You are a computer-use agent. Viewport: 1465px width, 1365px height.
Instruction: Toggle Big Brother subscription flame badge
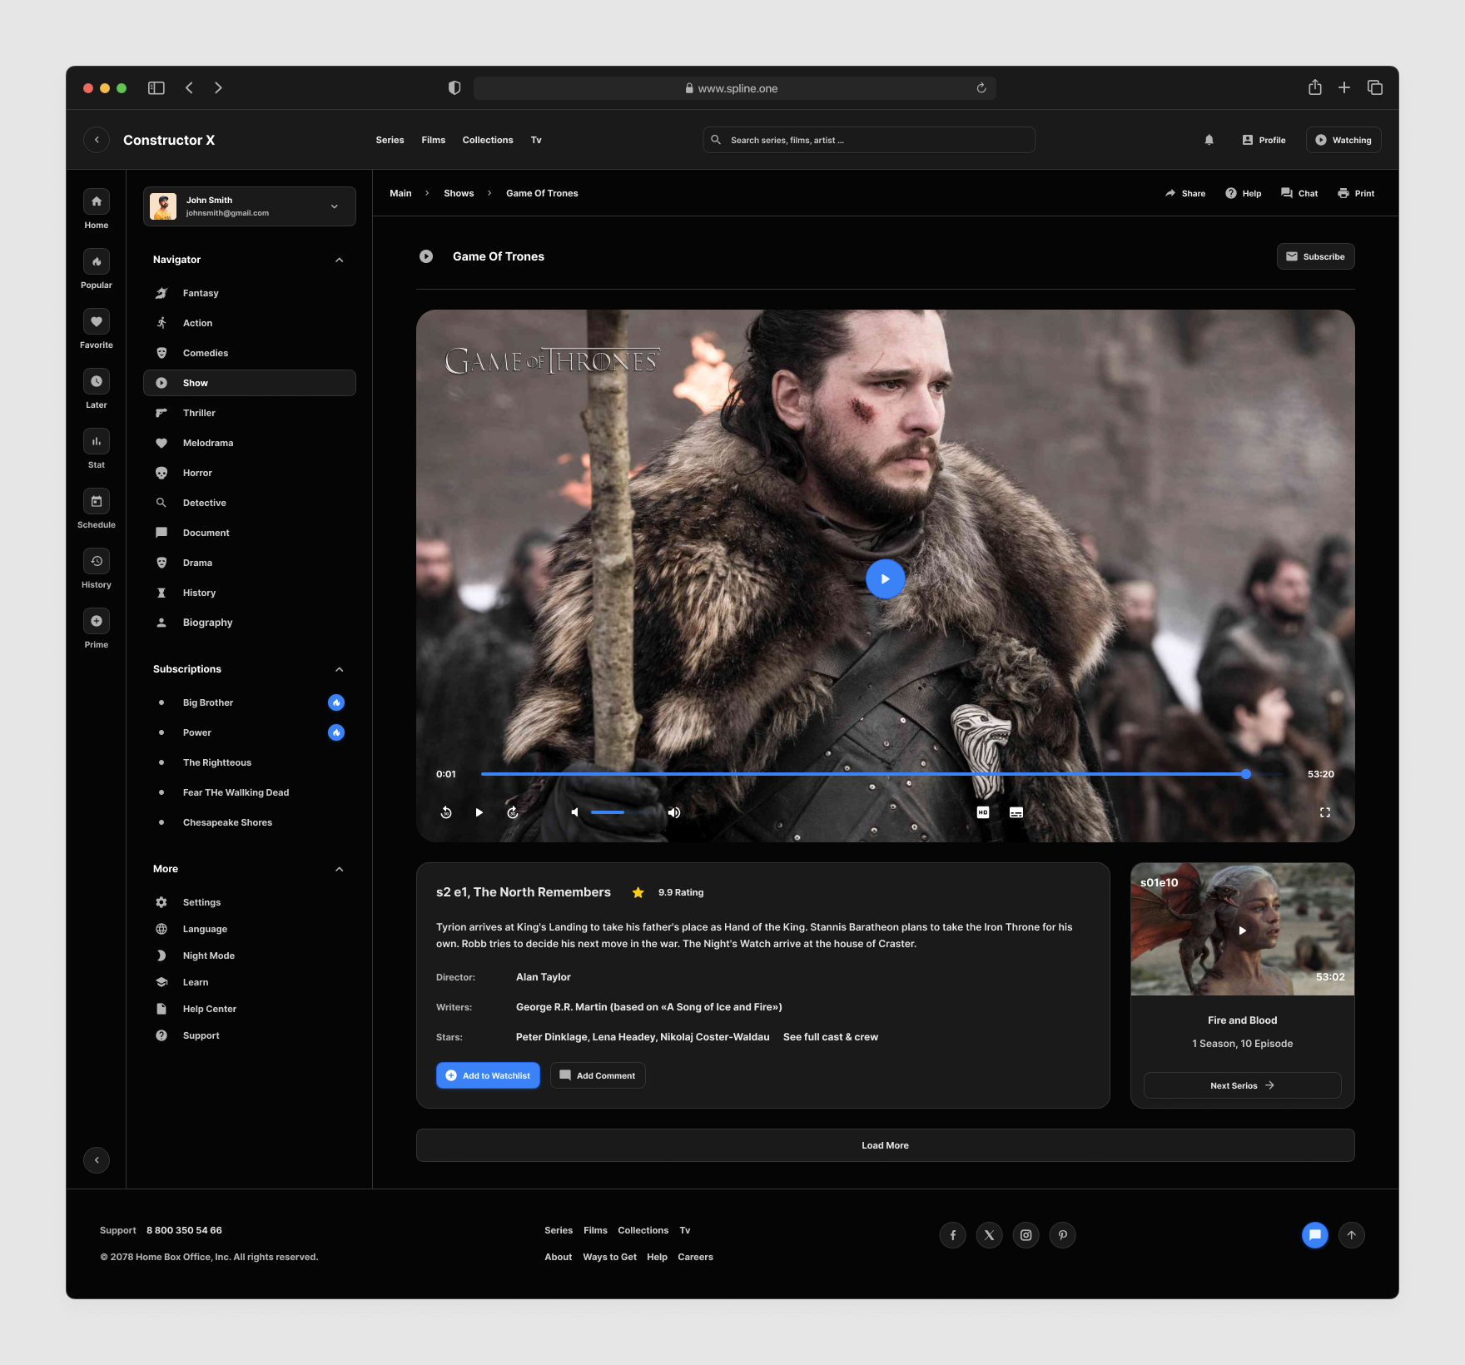click(336, 702)
